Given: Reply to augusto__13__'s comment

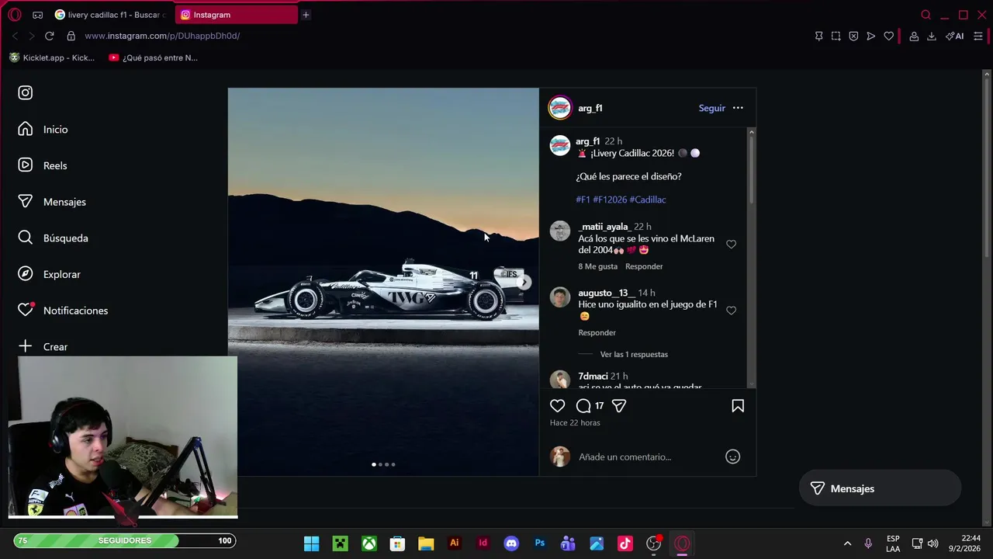Looking at the screenshot, I should tap(597, 332).
